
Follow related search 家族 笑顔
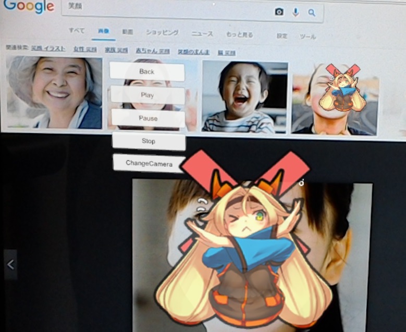[x=116, y=50]
